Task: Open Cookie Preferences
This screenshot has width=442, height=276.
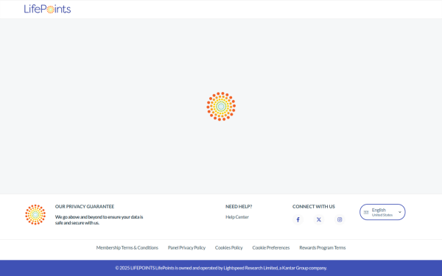Action: tap(271, 247)
